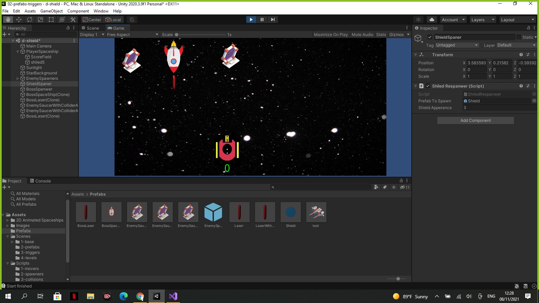Open Visual Studio from taskbar
This screenshot has width=539, height=303.
(x=173, y=296)
